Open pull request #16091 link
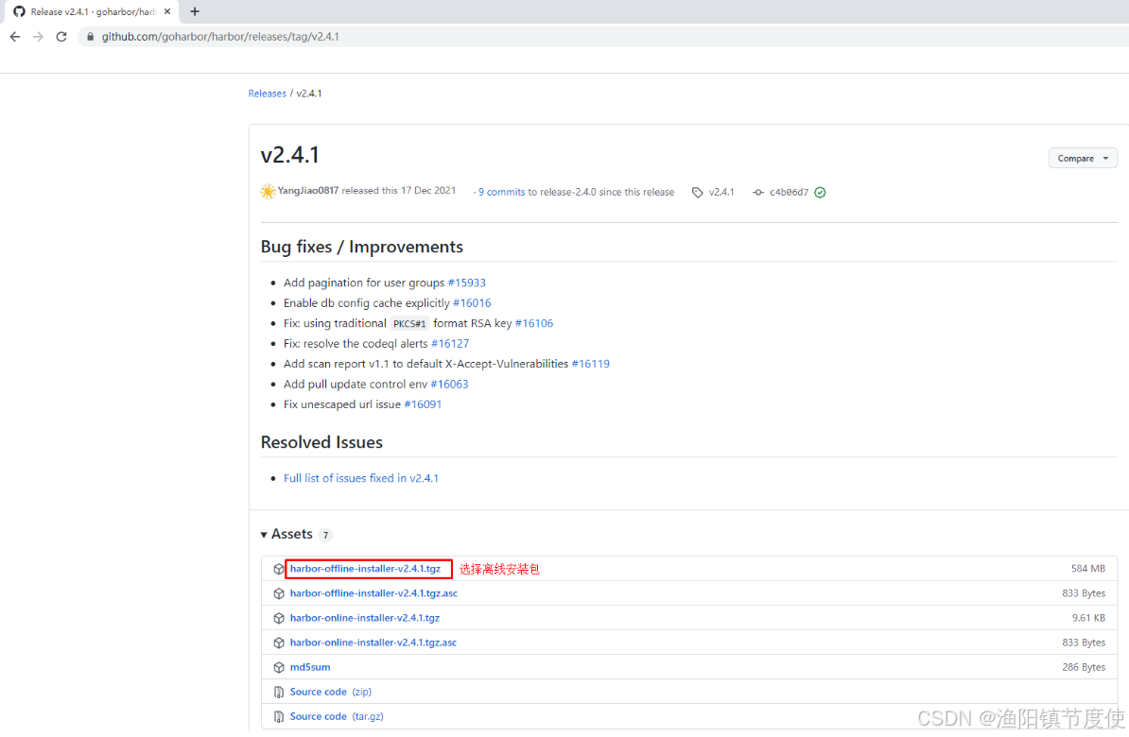This screenshot has width=1129, height=737. (x=423, y=403)
